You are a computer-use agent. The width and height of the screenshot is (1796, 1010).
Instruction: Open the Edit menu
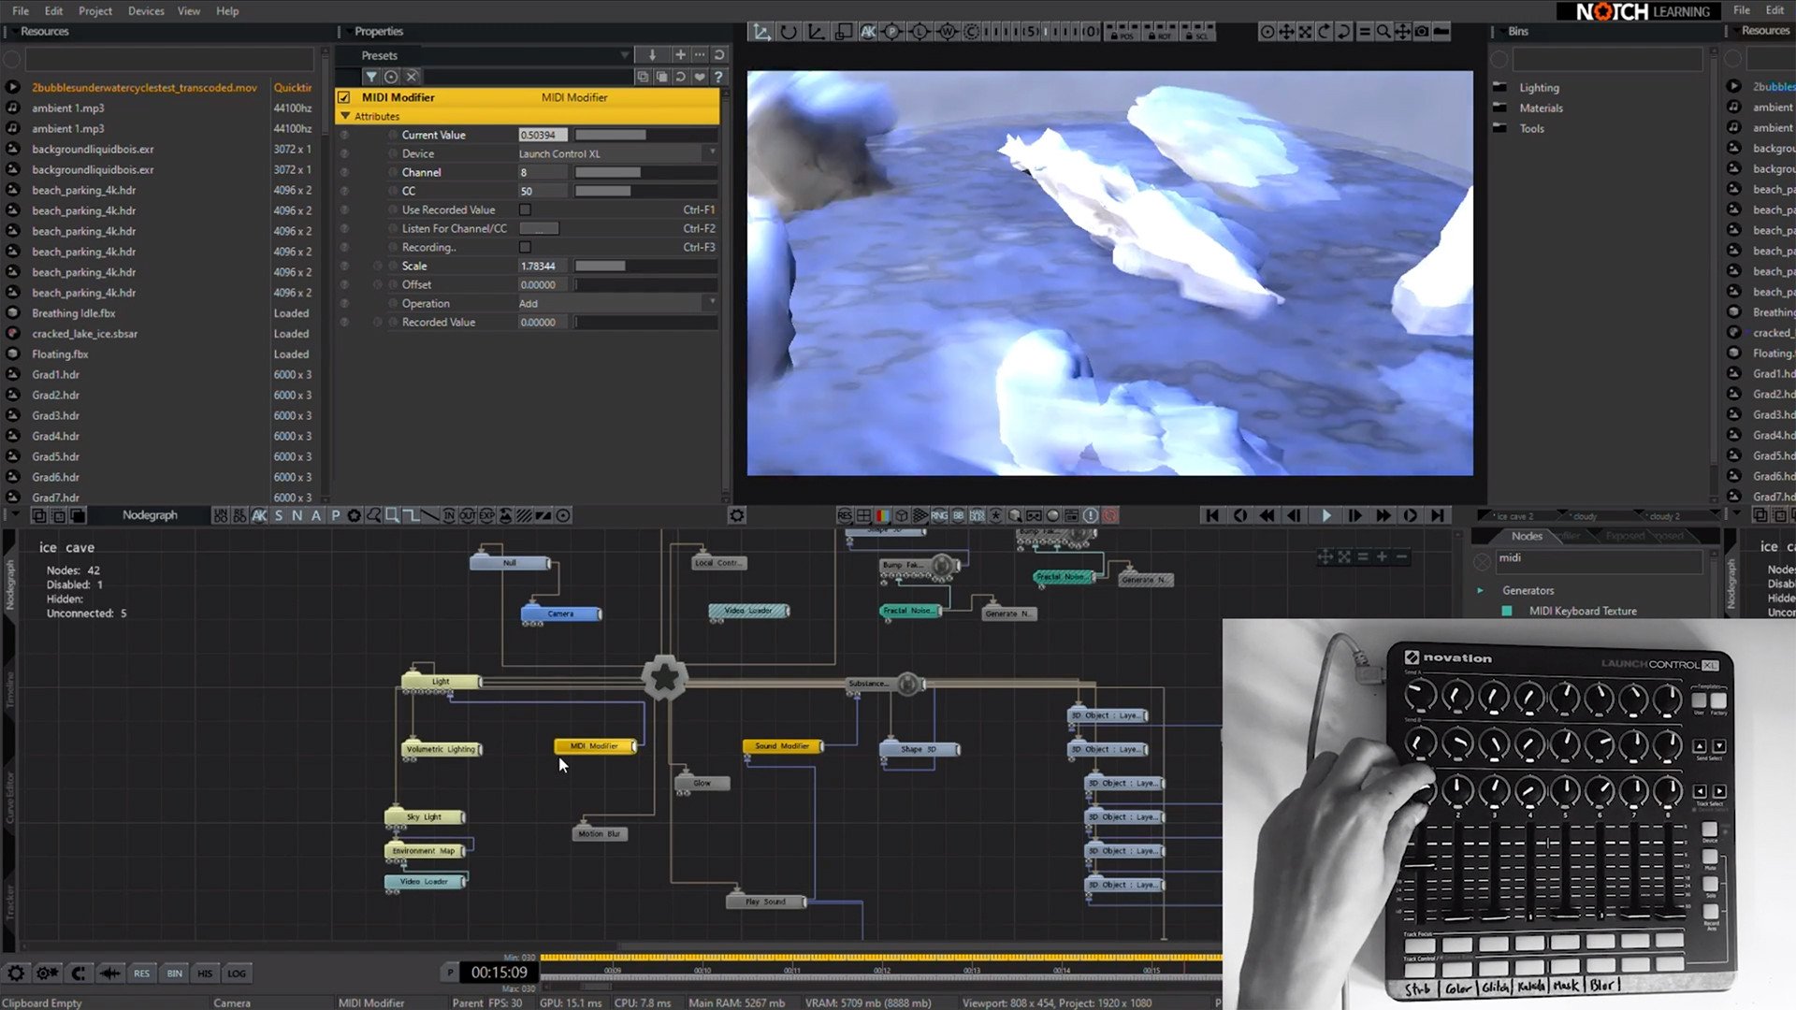[53, 10]
